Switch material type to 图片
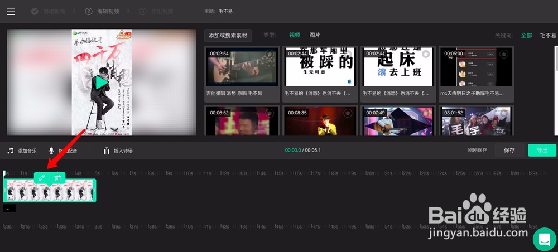 315,35
